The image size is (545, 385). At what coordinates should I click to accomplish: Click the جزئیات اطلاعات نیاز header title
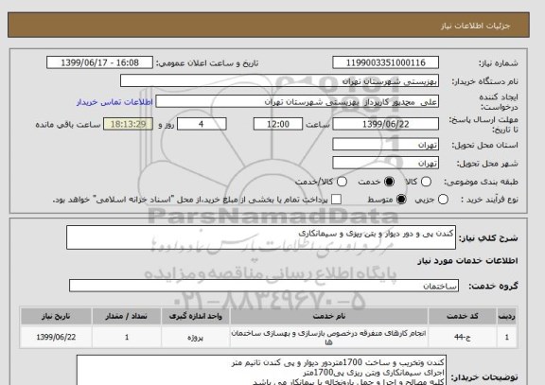(x=475, y=26)
